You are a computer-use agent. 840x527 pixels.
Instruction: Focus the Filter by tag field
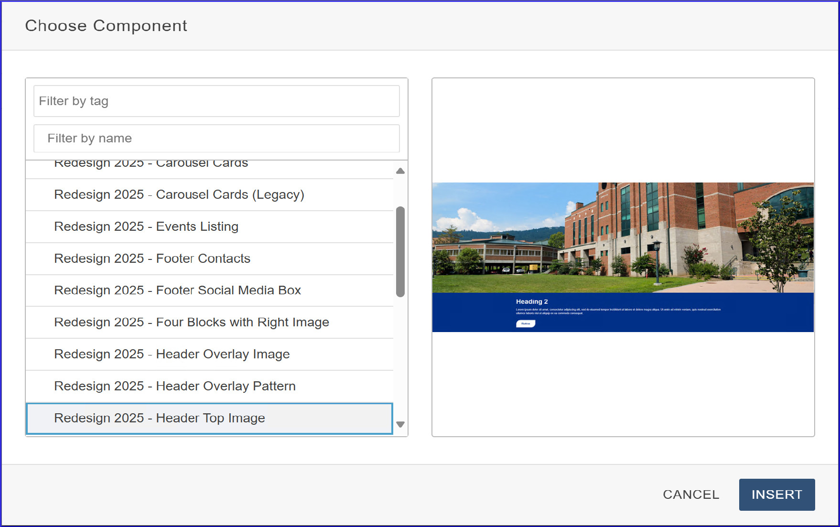[x=216, y=101]
